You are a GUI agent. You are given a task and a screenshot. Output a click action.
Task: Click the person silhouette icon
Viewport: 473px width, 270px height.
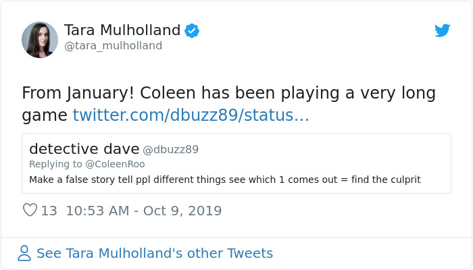point(25,253)
